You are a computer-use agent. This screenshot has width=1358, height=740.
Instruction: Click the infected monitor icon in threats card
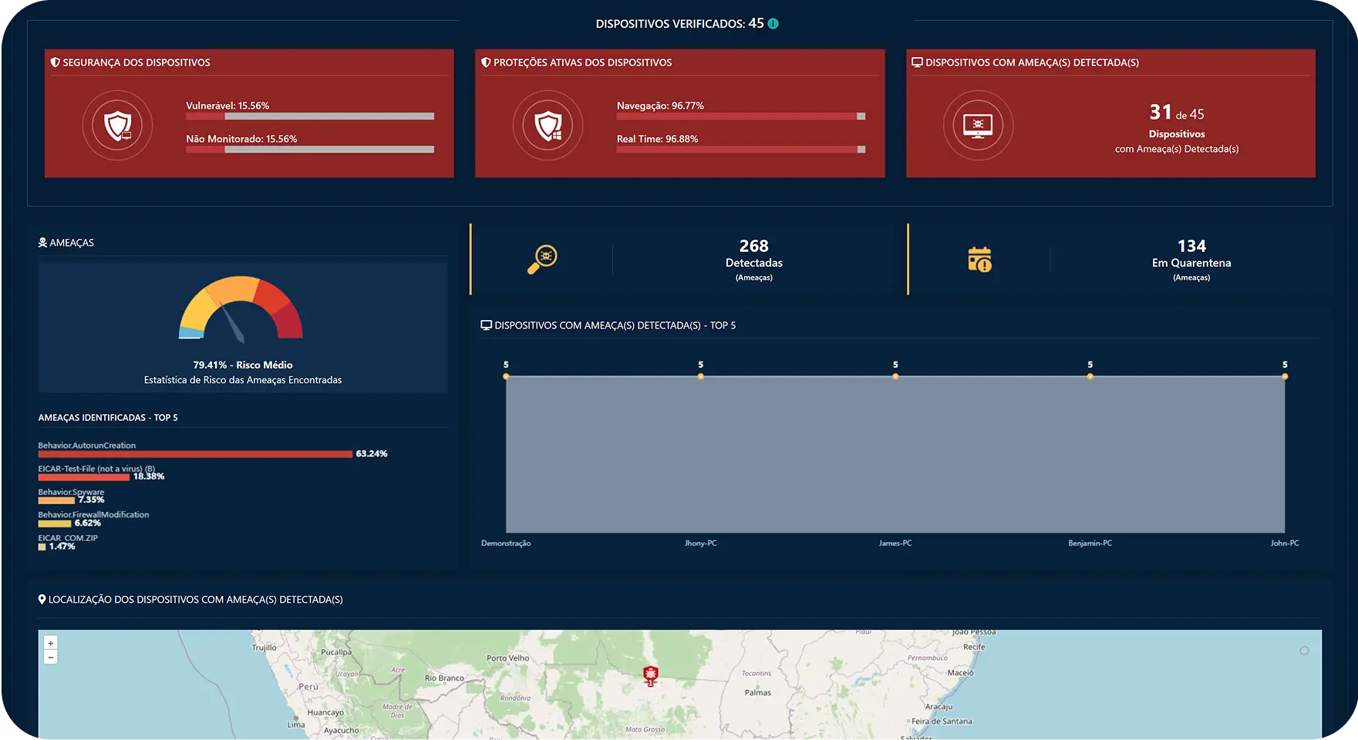(x=978, y=125)
